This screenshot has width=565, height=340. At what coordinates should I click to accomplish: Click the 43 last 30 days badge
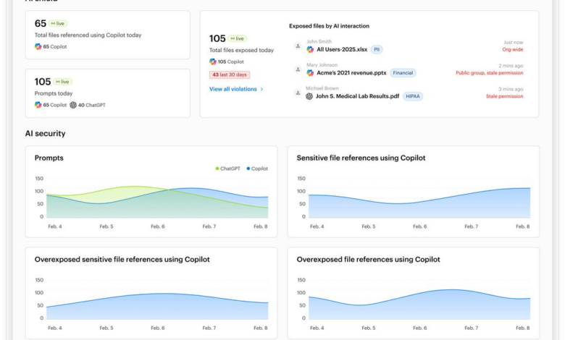click(x=230, y=75)
